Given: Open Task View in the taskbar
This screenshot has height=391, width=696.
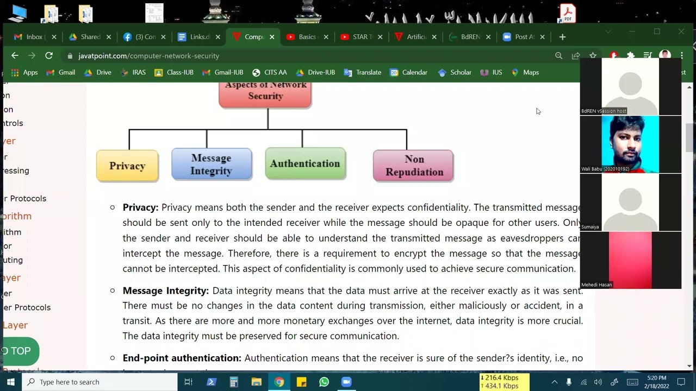Looking at the screenshot, I should coord(188,382).
